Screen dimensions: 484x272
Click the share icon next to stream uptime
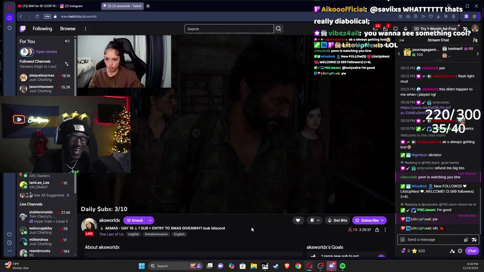[x=377, y=230]
